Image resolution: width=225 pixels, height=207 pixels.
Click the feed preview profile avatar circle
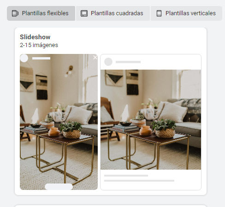point(108,62)
